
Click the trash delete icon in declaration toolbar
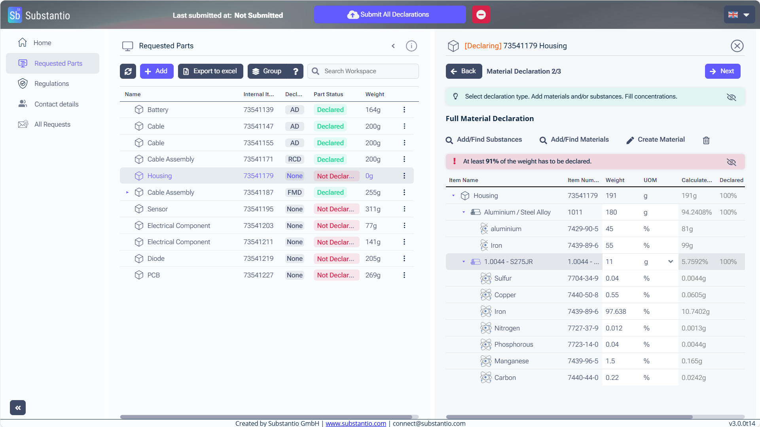pyautogui.click(x=706, y=140)
